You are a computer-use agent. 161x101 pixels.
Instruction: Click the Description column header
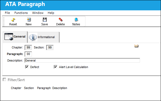pos(60,88)
